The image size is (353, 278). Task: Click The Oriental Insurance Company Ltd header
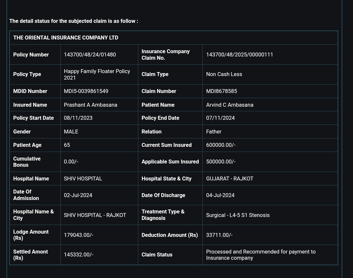tap(66, 38)
